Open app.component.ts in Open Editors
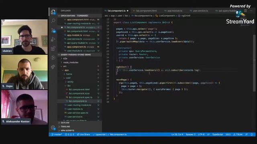This screenshot has height=144, width=257. pos(80,47)
